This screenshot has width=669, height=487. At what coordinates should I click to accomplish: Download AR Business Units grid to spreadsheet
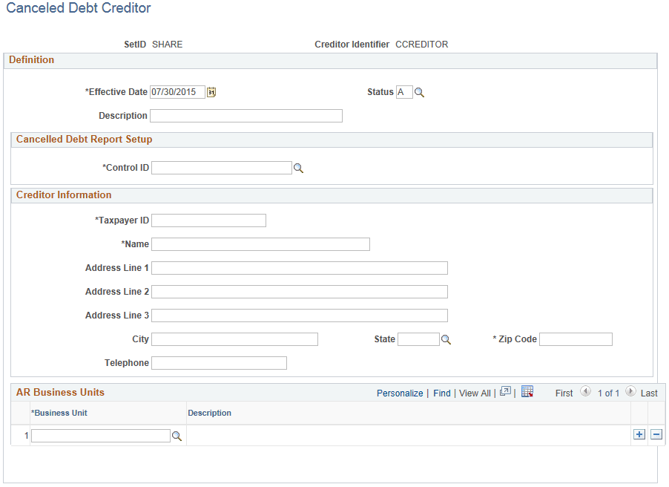(527, 391)
